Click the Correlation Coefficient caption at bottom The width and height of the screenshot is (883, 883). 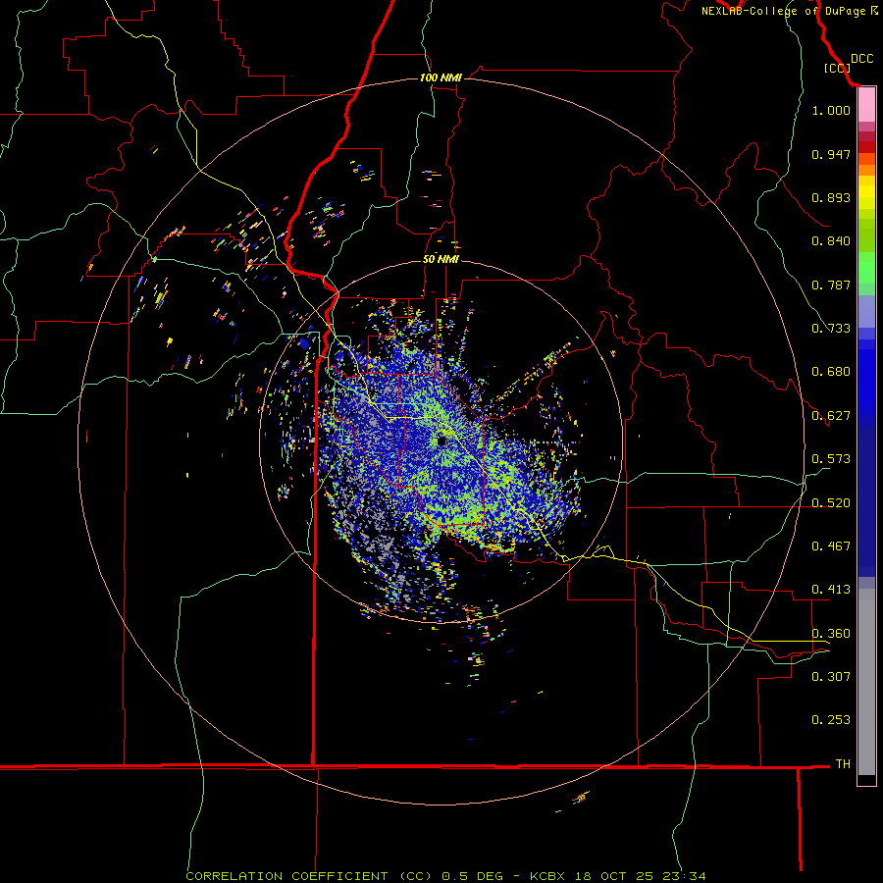[x=445, y=876]
